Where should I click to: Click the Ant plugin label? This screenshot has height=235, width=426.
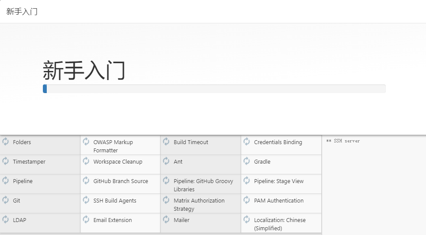click(x=178, y=162)
